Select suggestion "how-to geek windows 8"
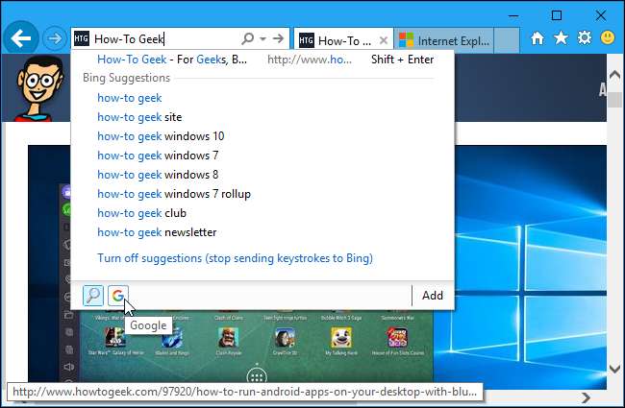 click(158, 175)
